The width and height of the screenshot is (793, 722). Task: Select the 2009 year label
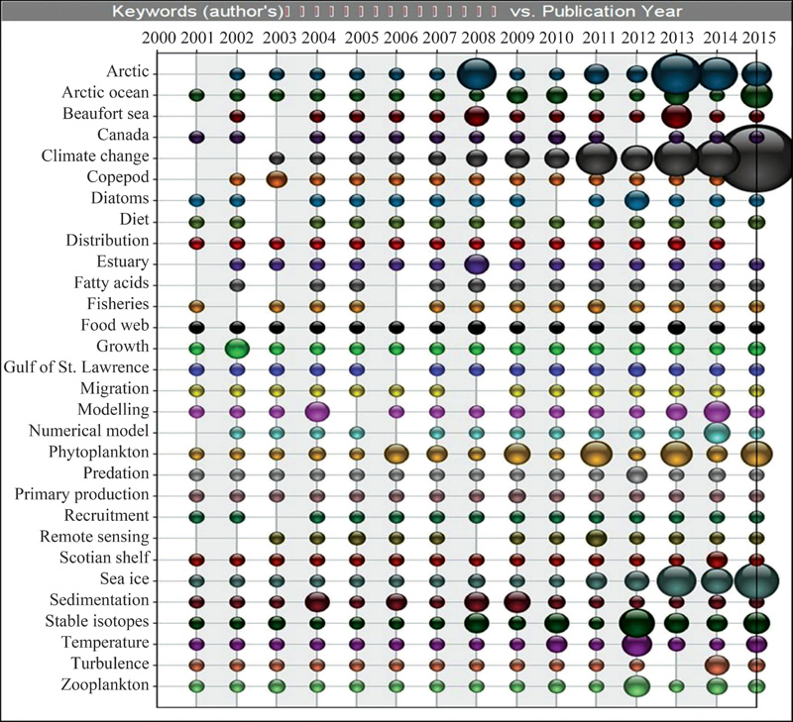pos(517,38)
